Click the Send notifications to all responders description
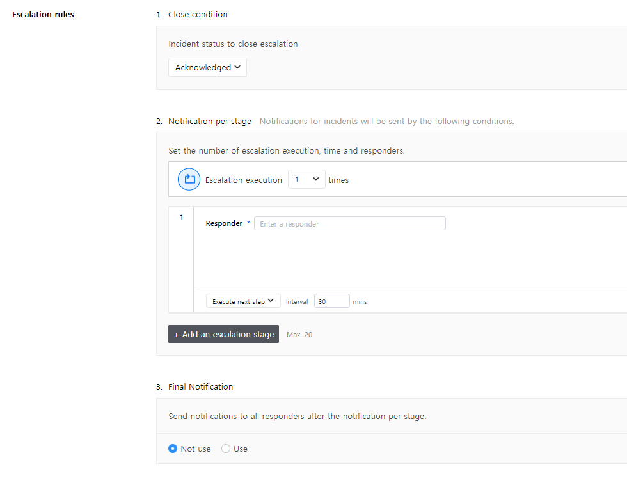627x478 pixels. (297, 416)
